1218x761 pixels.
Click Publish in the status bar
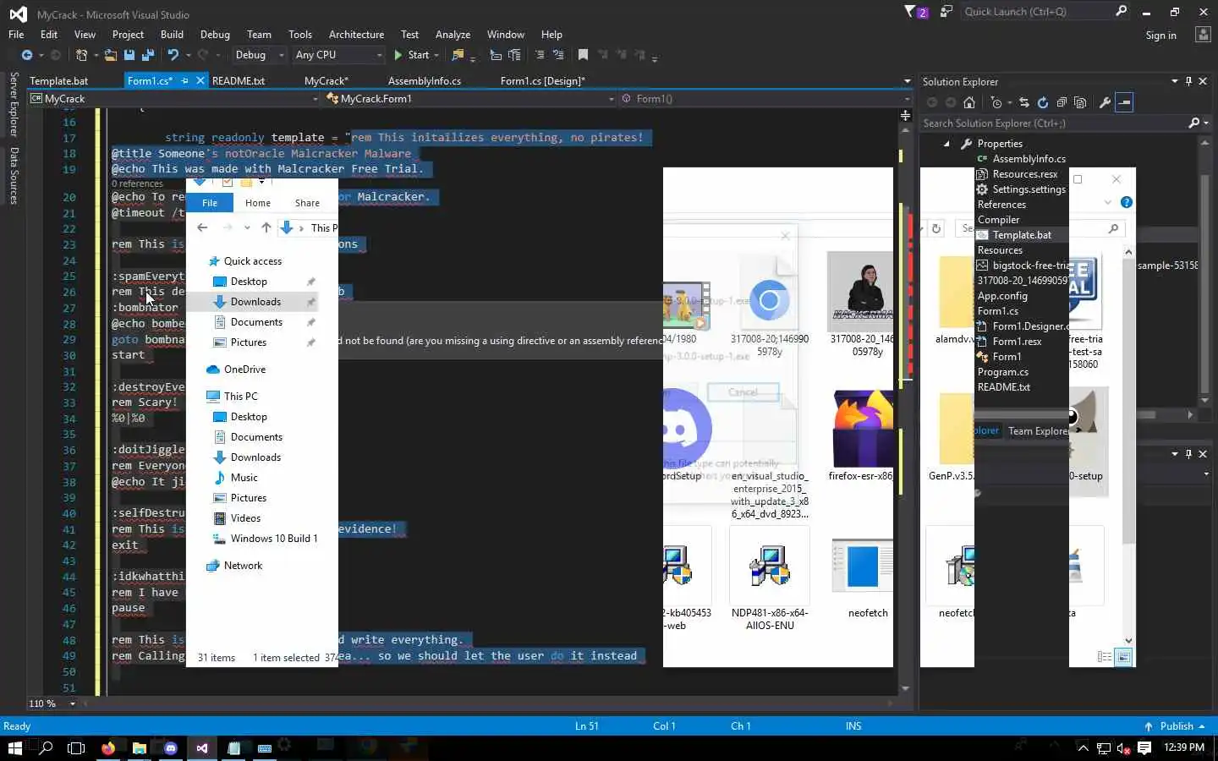point(1176,726)
